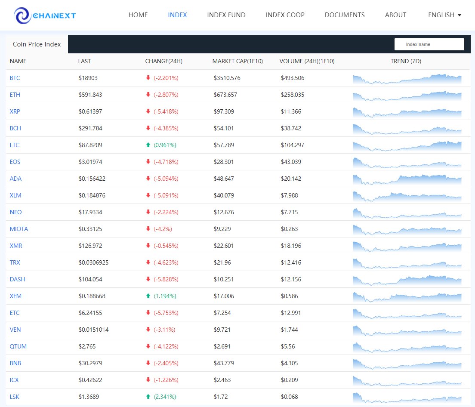Select BTC last price $18903

(x=88, y=78)
